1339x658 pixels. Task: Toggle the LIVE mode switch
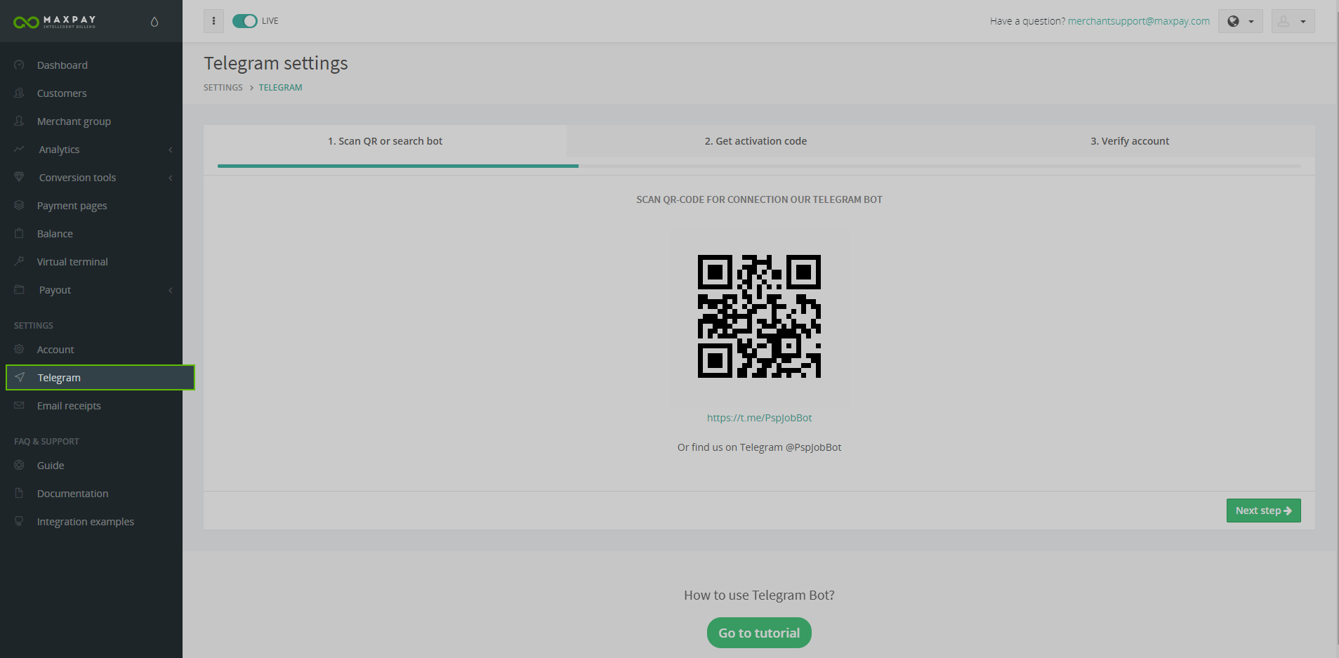point(245,21)
